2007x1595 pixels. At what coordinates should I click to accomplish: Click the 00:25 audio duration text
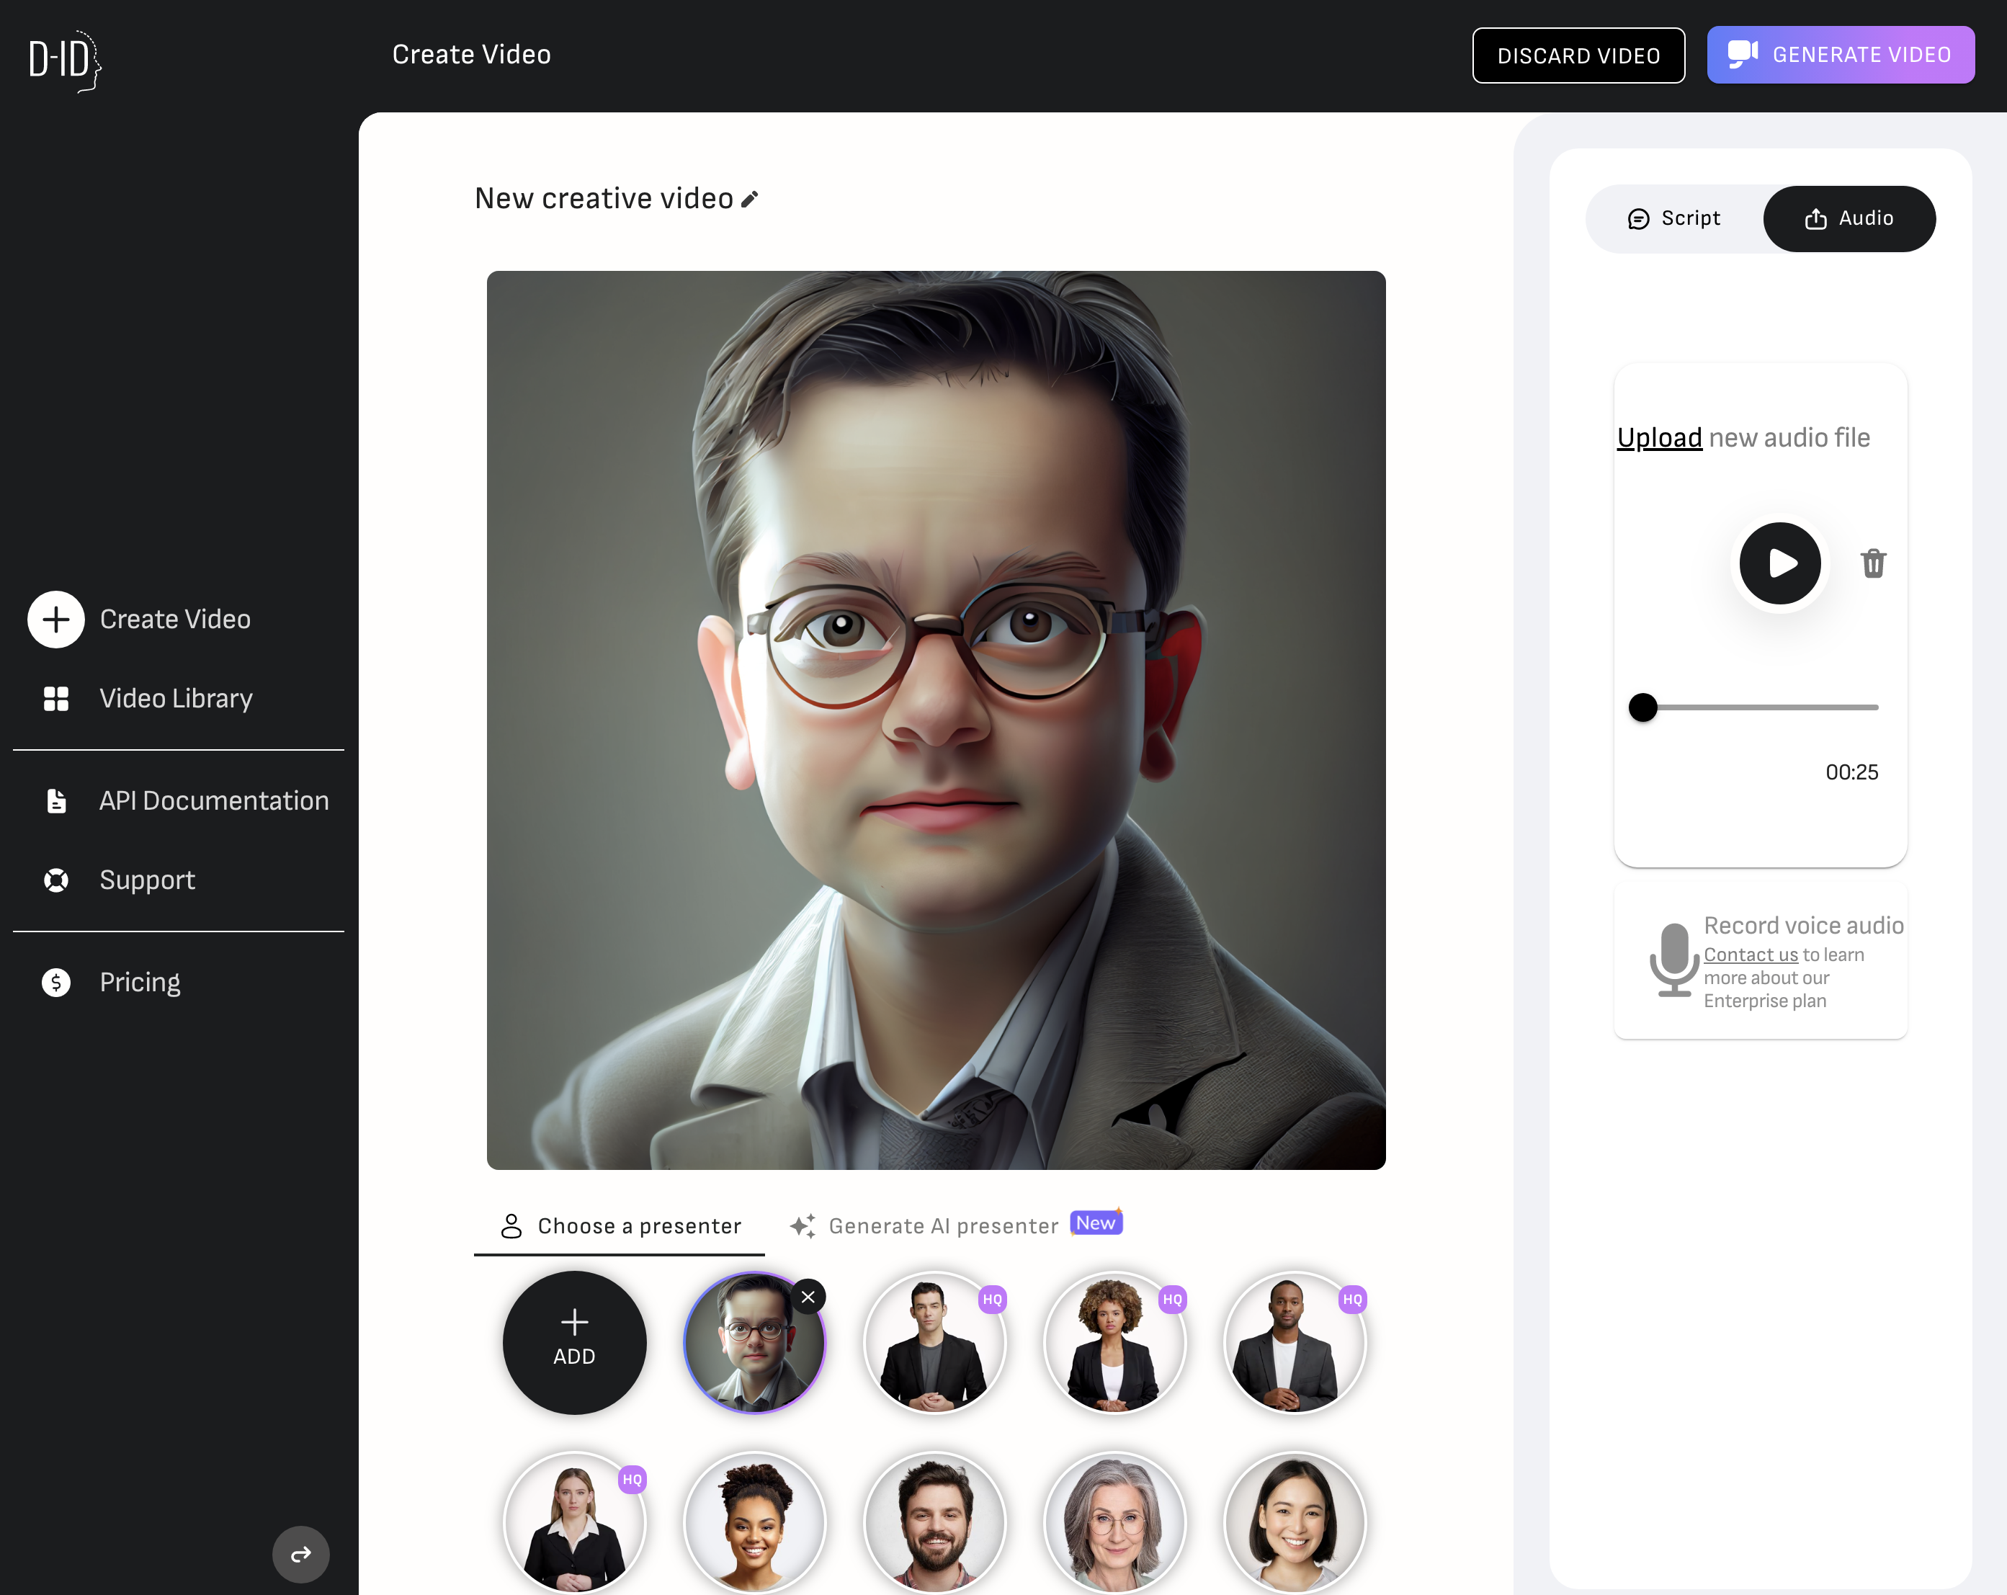point(1851,772)
